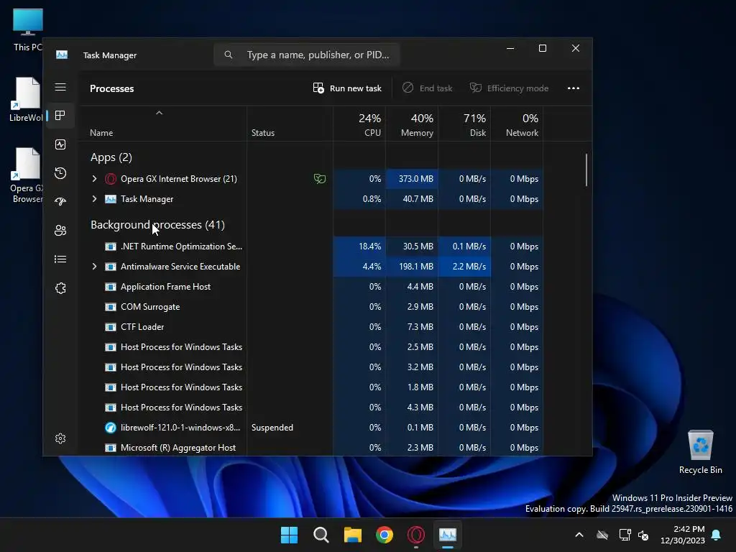736x552 pixels.
Task: Click the 18.4% CPU cell
Action: [x=360, y=247]
